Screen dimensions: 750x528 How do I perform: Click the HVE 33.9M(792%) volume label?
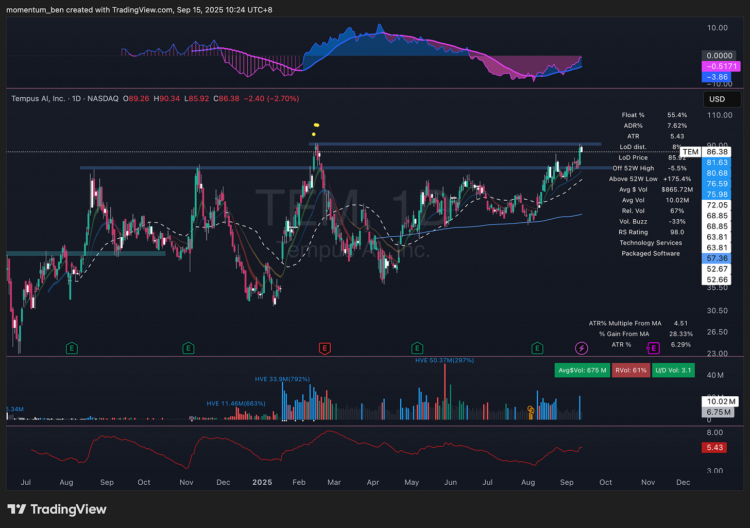[x=282, y=379]
